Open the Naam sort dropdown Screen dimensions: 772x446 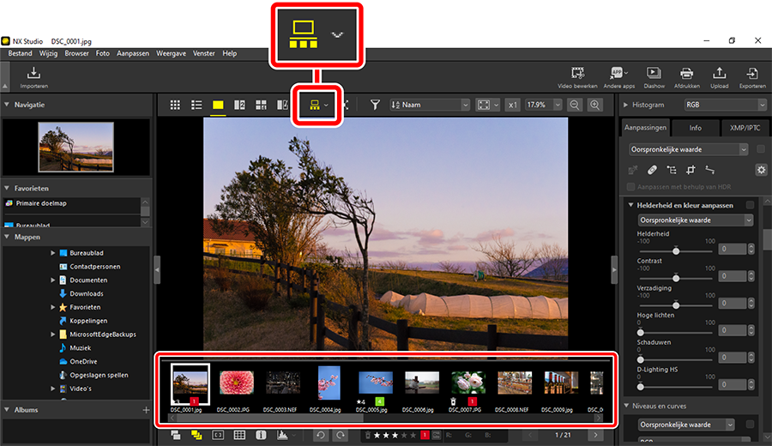[430, 105]
